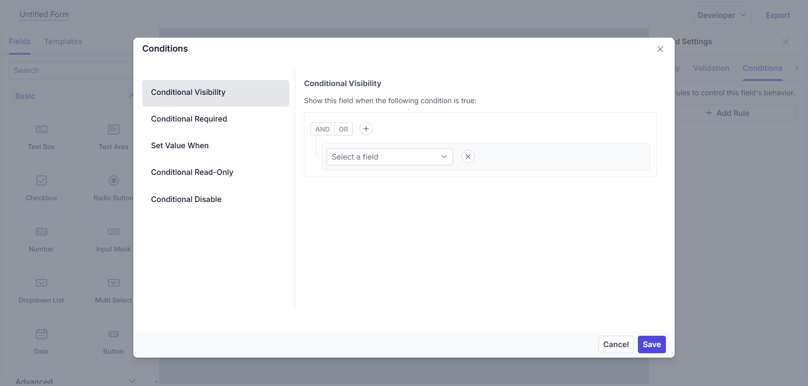Open Conditional Disable section
The width and height of the screenshot is (808, 386).
point(216,199)
